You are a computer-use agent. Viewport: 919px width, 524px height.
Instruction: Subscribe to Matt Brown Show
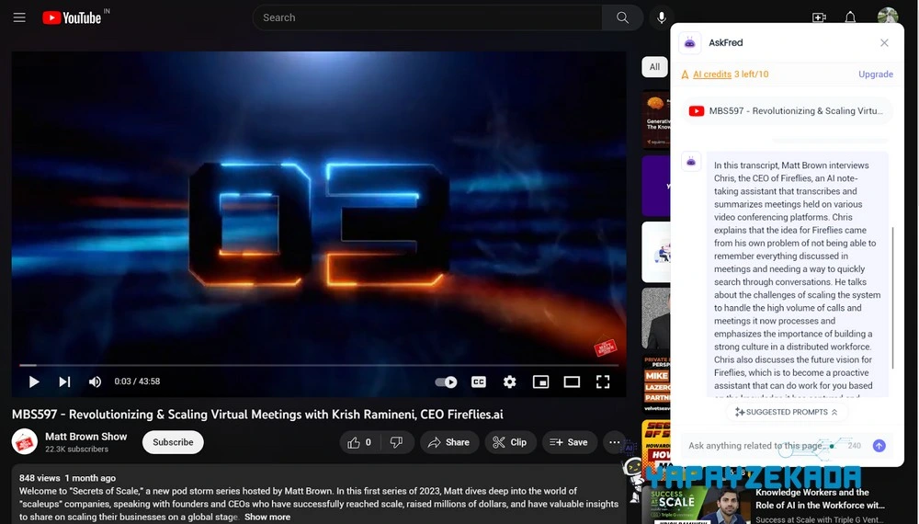pyautogui.click(x=173, y=442)
